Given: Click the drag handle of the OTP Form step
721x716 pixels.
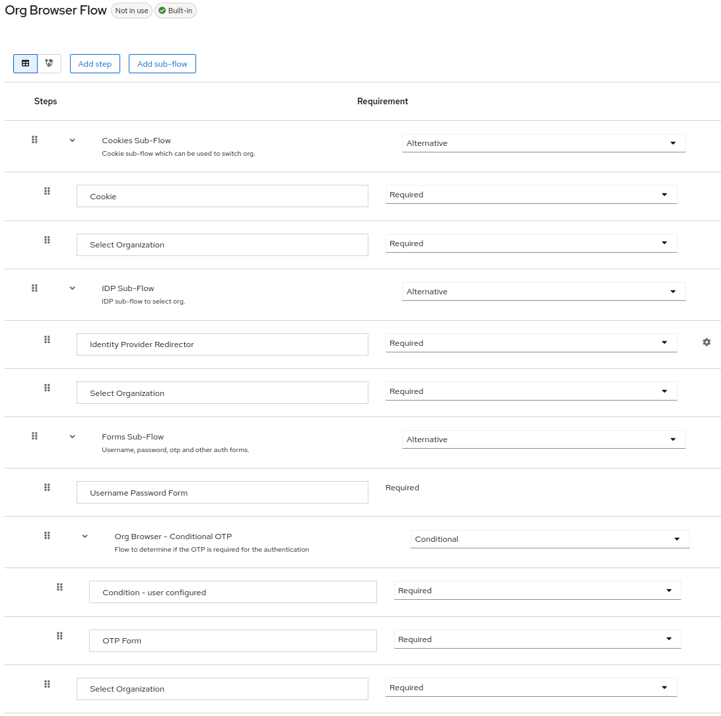Looking at the screenshot, I should (x=59, y=635).
